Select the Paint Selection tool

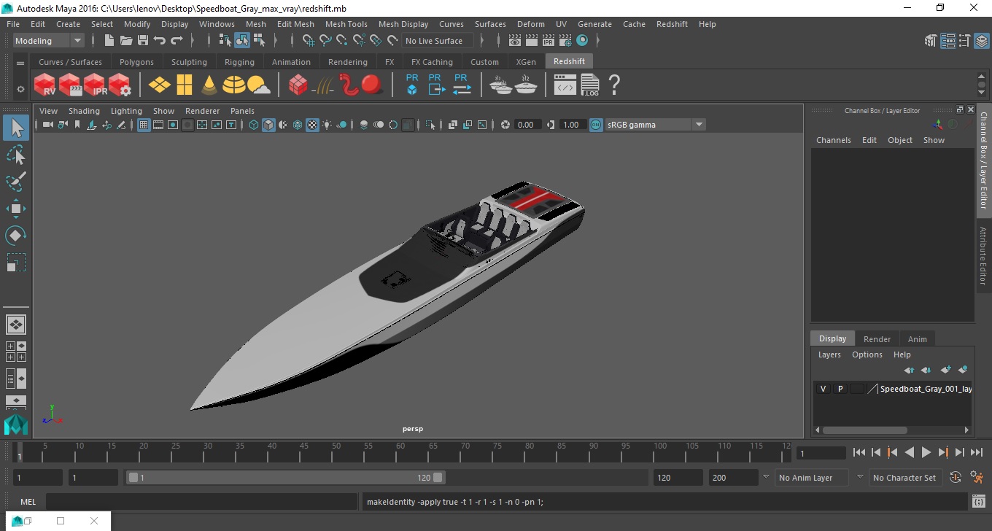(x=16, y=182)
